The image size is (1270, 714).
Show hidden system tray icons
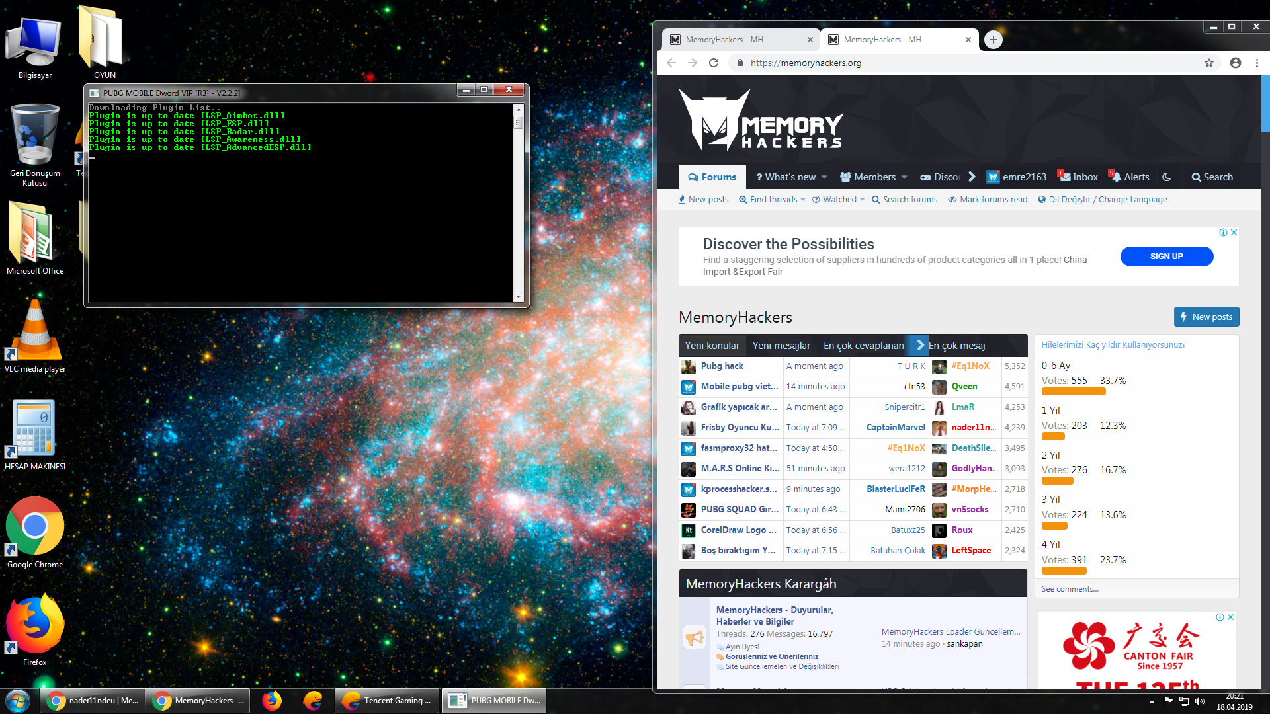[1152, 701]
